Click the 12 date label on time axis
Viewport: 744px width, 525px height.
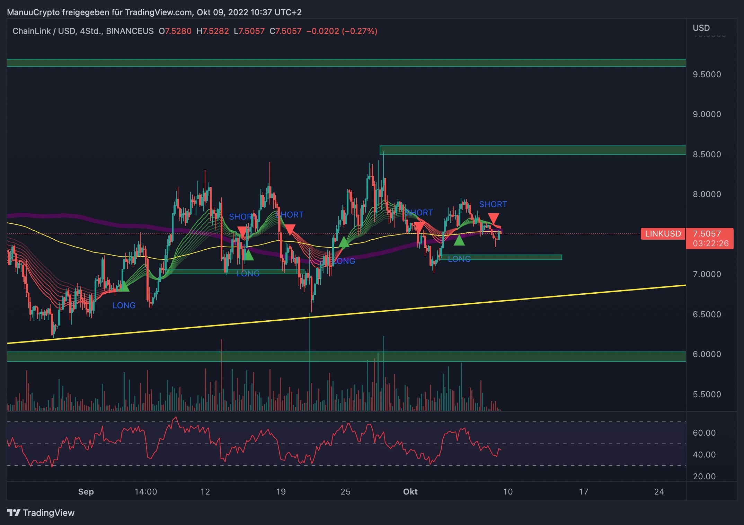click(x=205, y=492)
